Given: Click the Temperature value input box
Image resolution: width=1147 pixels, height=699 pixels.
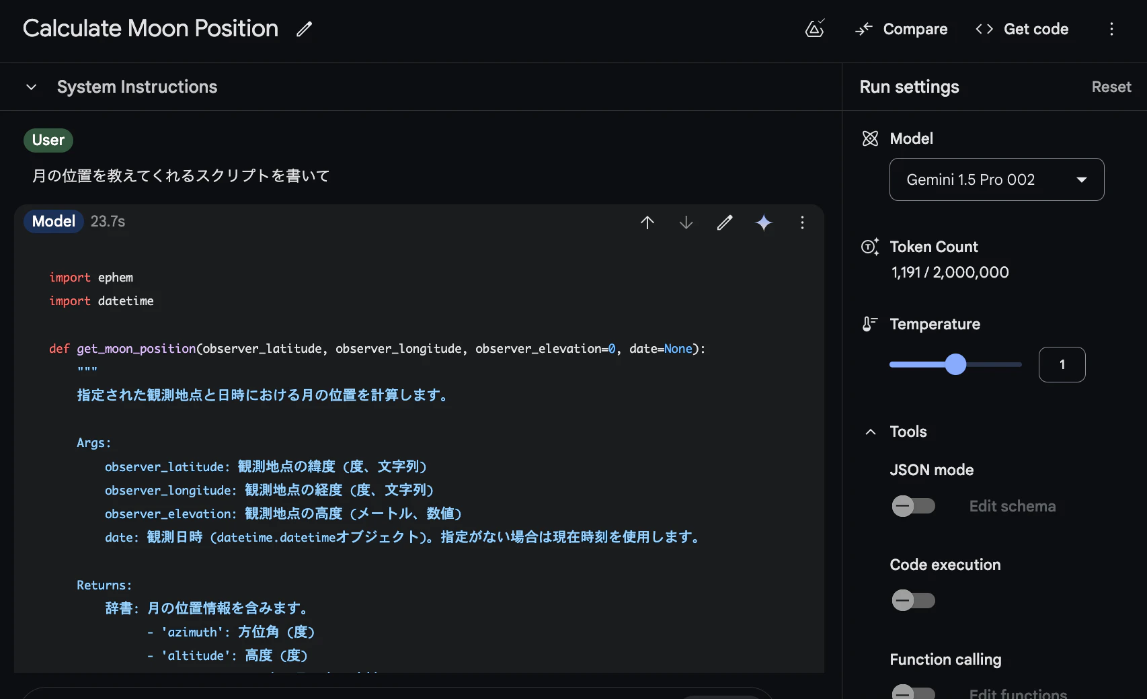Looking at the screenshot, I should tap(1062, 364).
